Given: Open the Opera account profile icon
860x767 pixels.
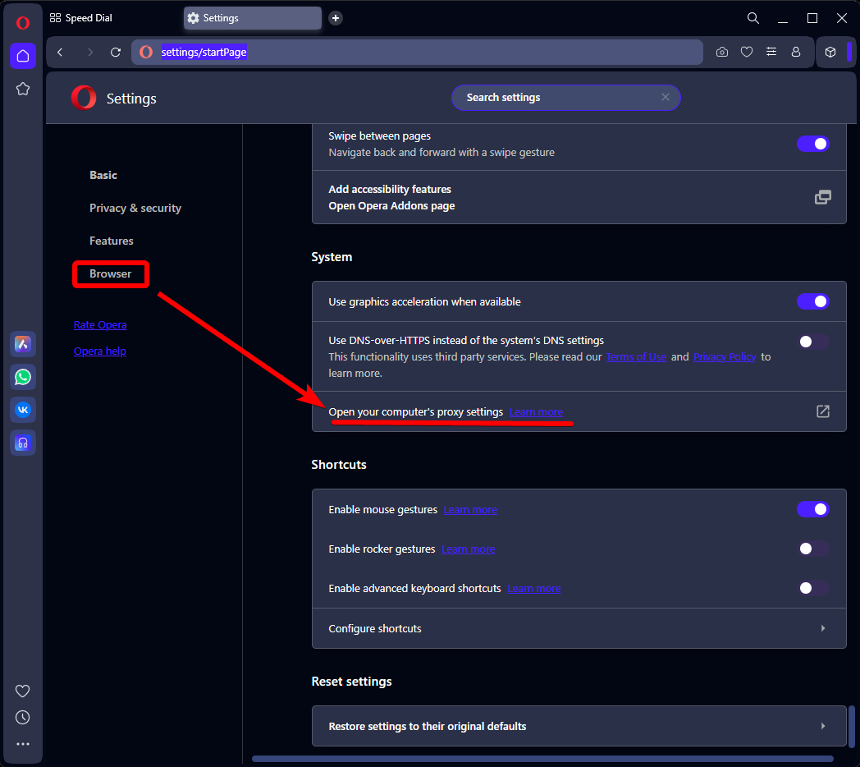Looking at the screenshot, I should [796, 53].
